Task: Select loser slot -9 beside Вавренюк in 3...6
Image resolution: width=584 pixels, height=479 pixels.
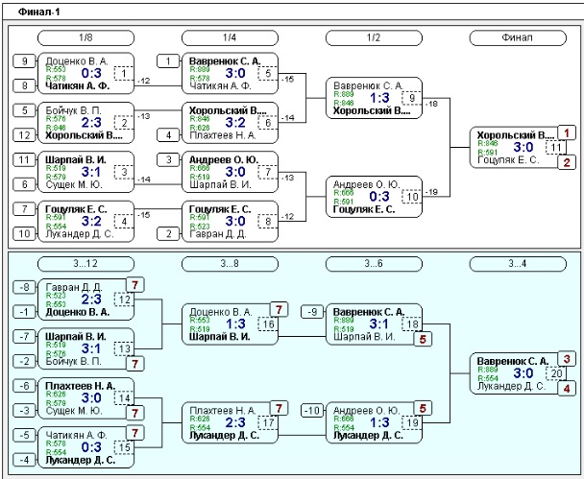Action: [312, 312]
